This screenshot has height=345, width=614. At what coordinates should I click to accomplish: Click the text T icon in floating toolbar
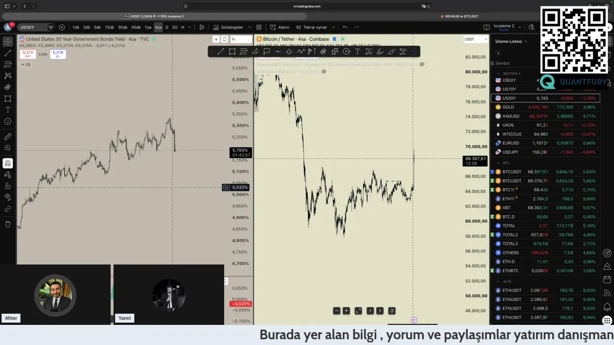pos(357,52)
